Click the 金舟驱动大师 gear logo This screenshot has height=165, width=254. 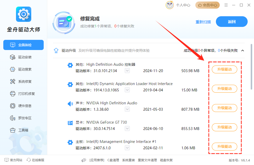[24, 14]
